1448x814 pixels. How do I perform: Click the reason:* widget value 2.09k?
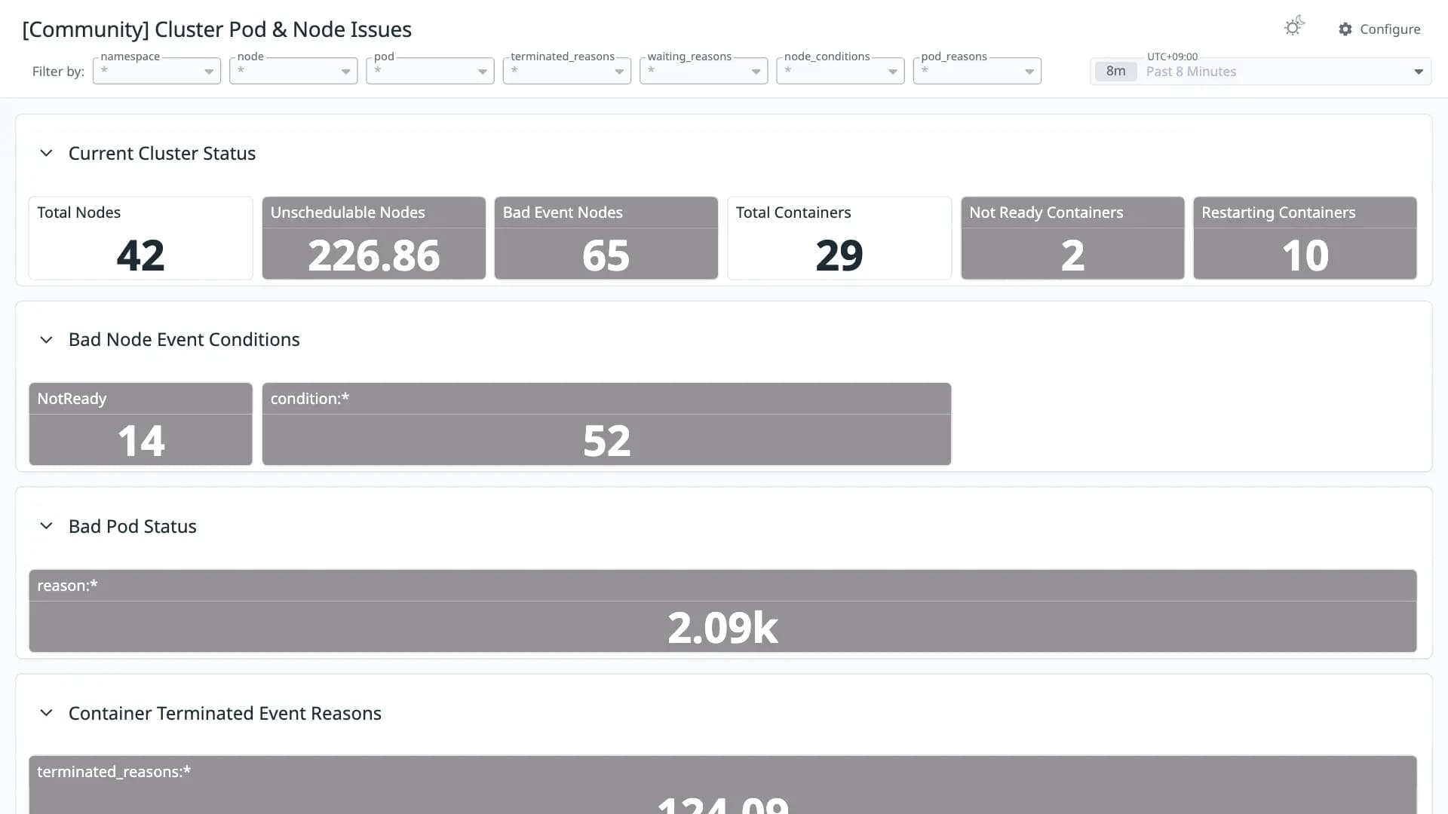pos(722,628)
